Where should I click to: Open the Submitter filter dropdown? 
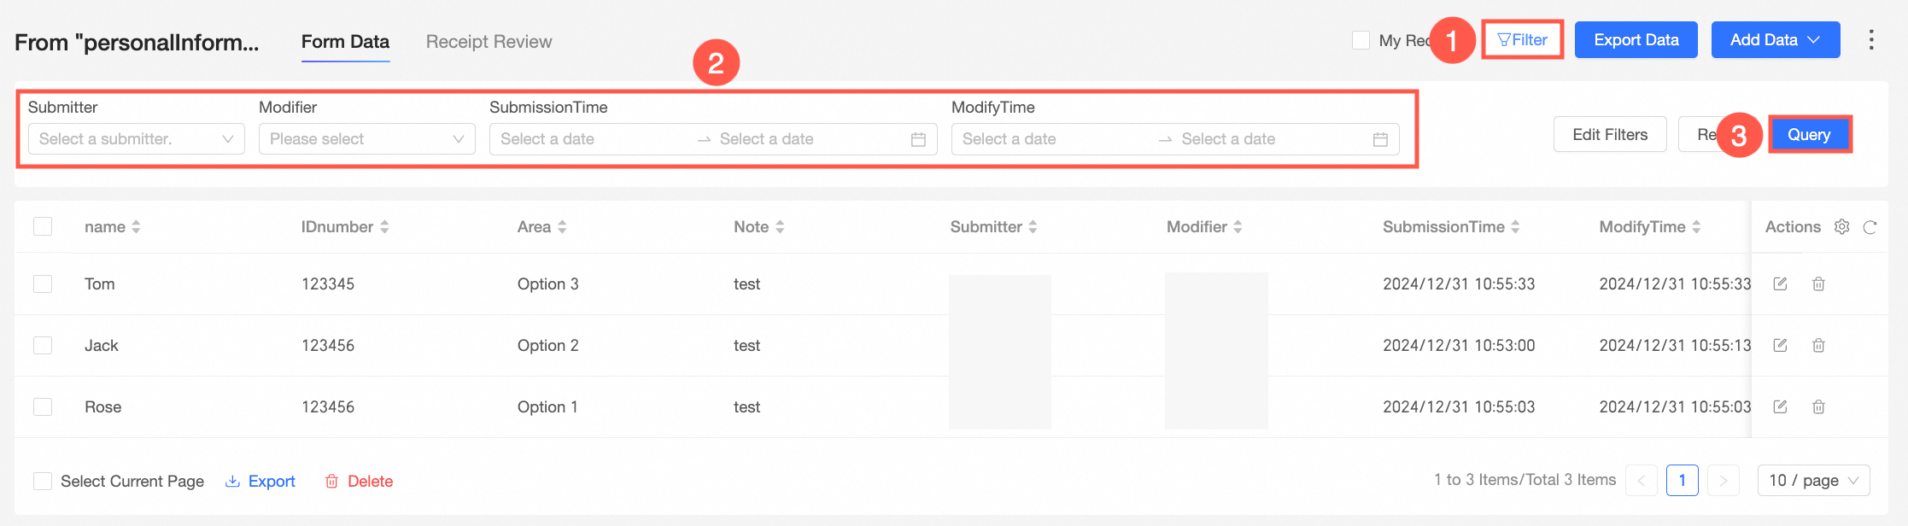coord(136,139)
